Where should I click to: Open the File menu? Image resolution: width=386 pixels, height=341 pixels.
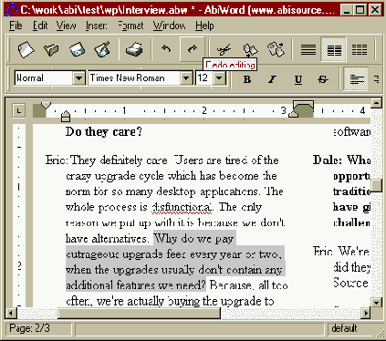[x=16, y=26]
